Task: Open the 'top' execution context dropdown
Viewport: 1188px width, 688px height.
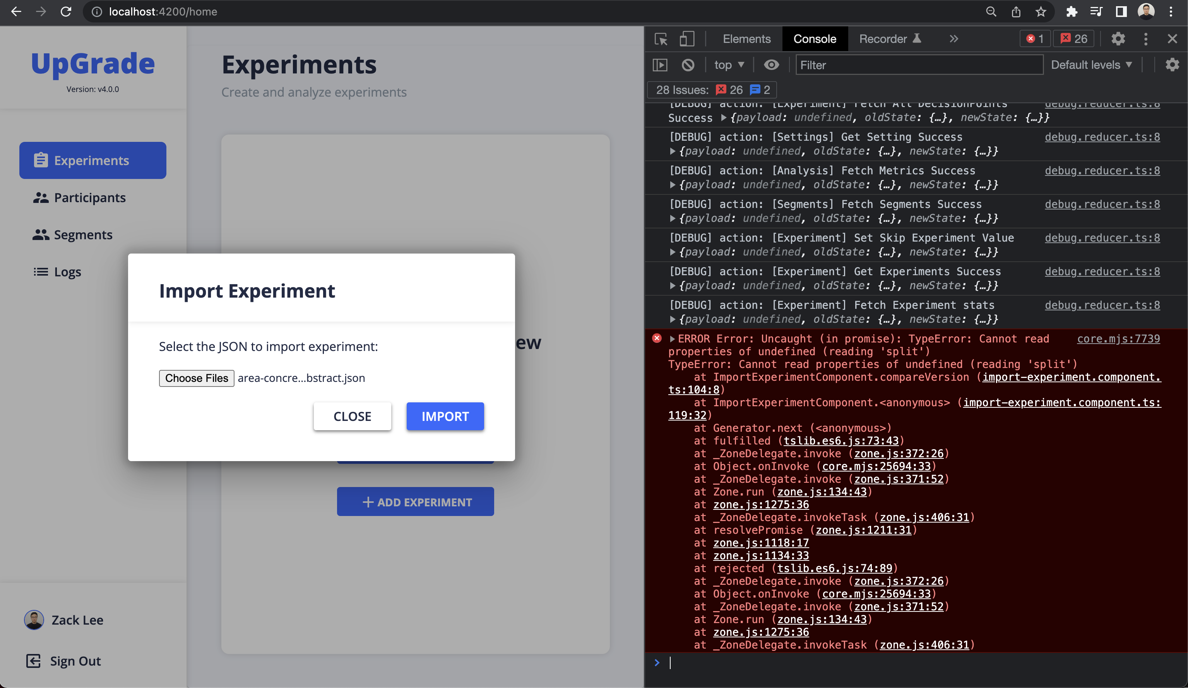Action: pos(728,65)
